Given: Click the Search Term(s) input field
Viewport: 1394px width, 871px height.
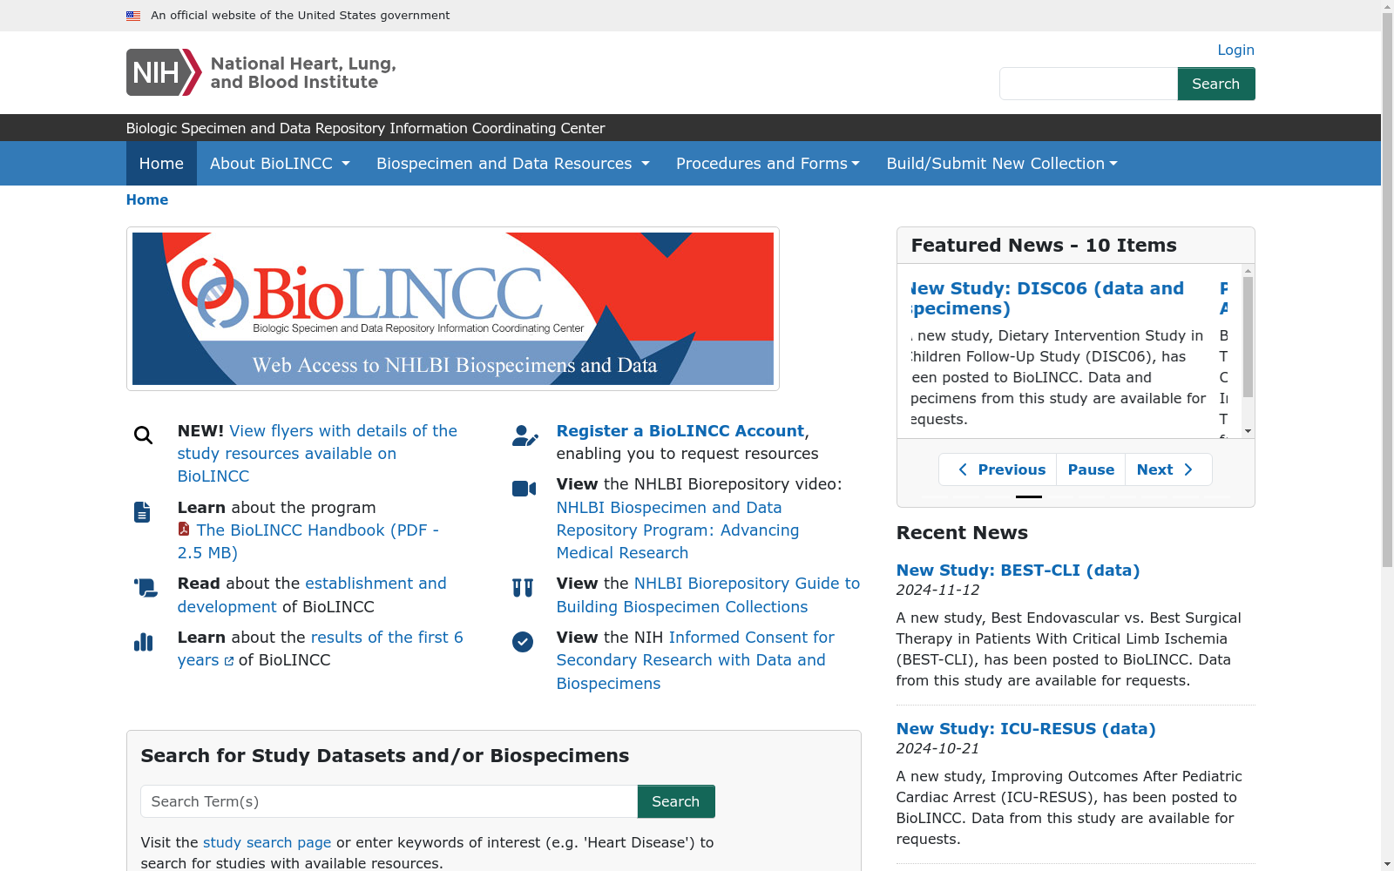Looking at the screenshot, I should (389, 801).
